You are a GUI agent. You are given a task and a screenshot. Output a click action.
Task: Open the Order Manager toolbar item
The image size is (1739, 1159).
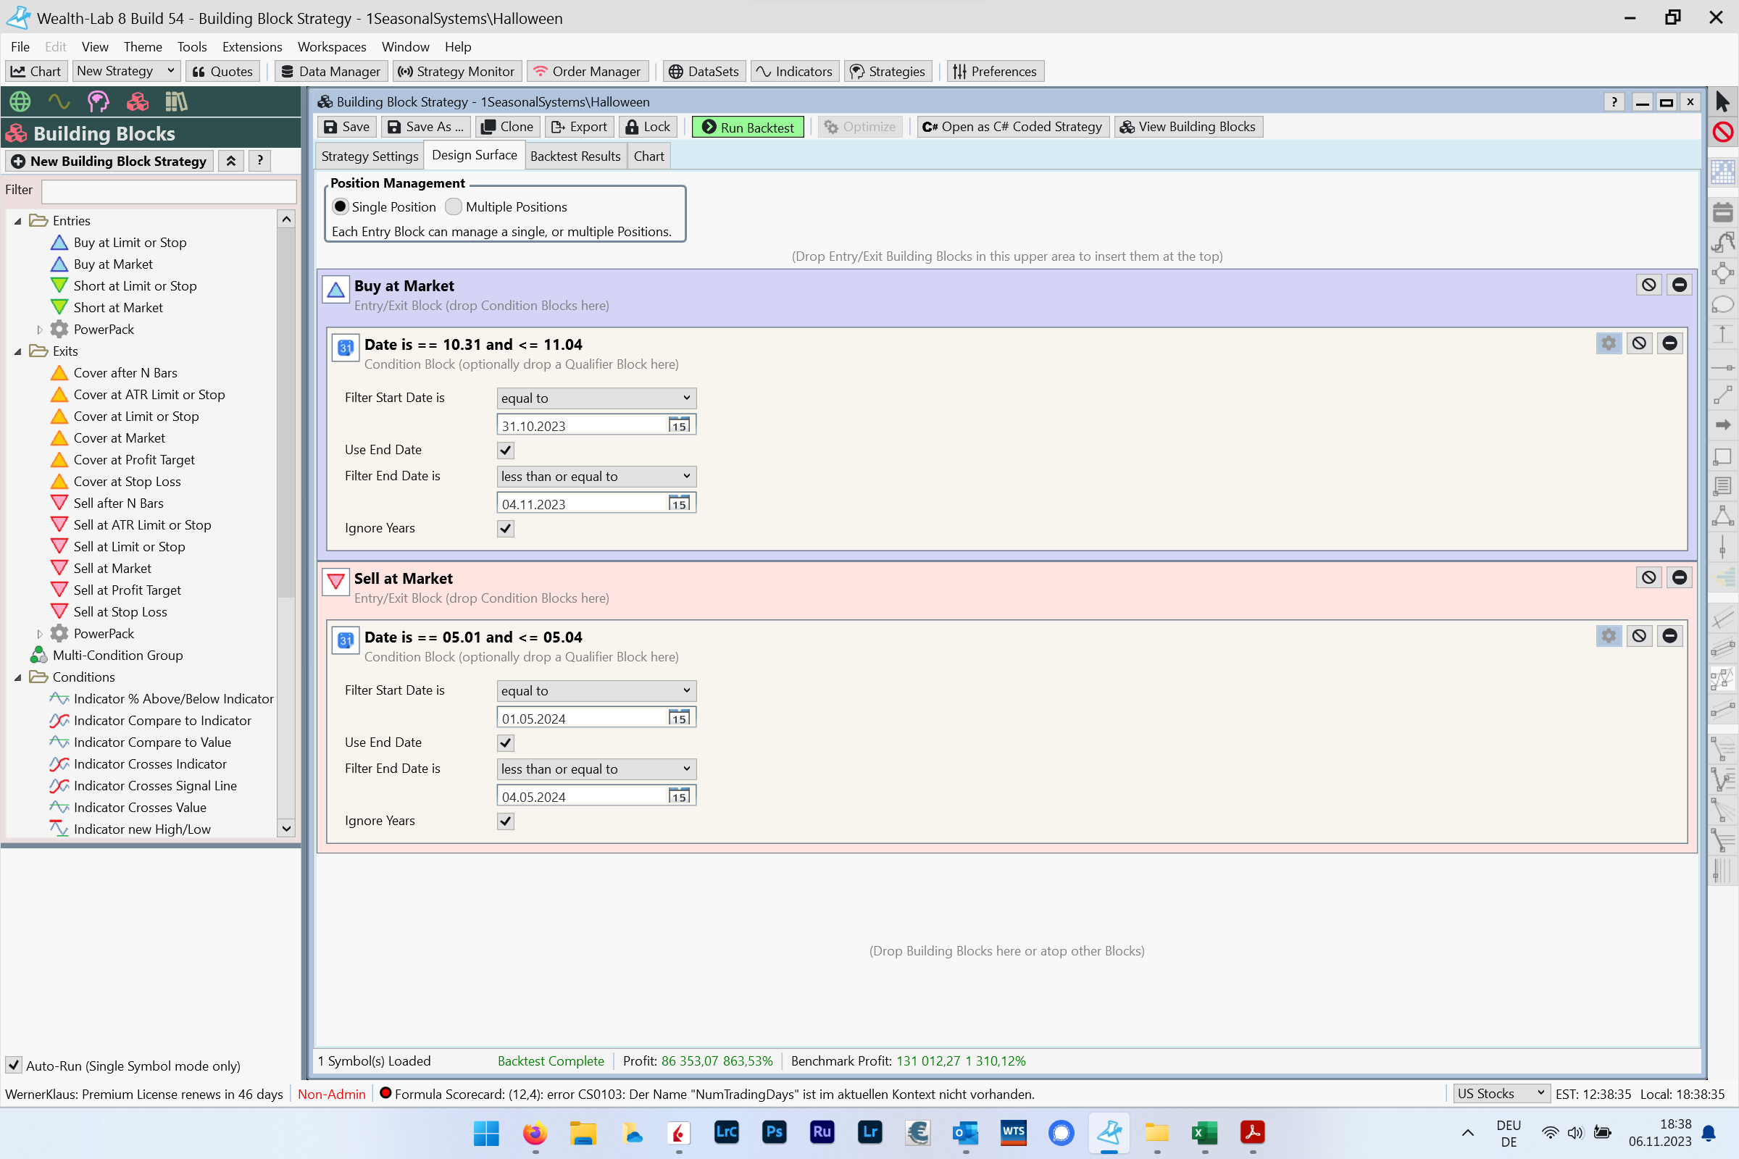point(587,71)
